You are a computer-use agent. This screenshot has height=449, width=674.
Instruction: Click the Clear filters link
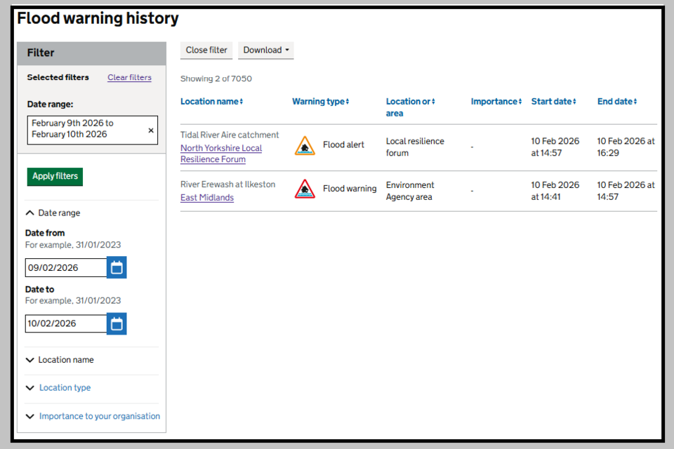coord(129,78)
